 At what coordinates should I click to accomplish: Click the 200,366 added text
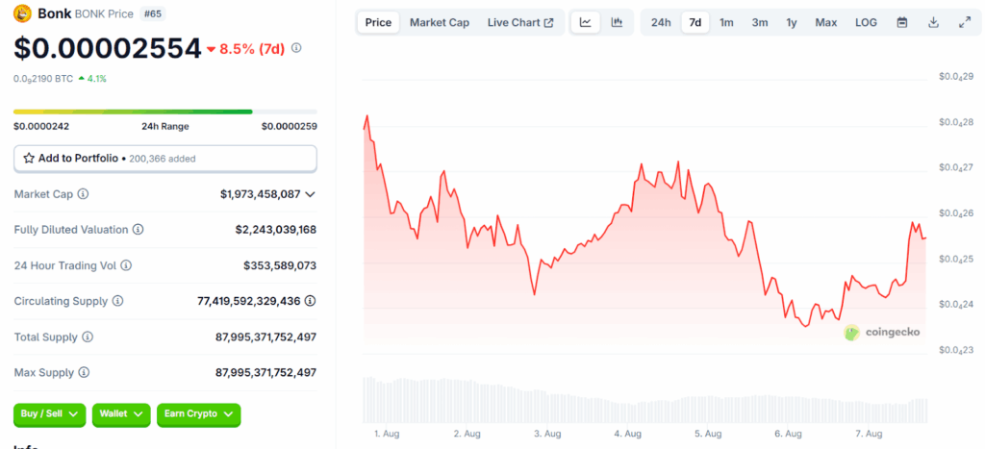tap(162, 160)
